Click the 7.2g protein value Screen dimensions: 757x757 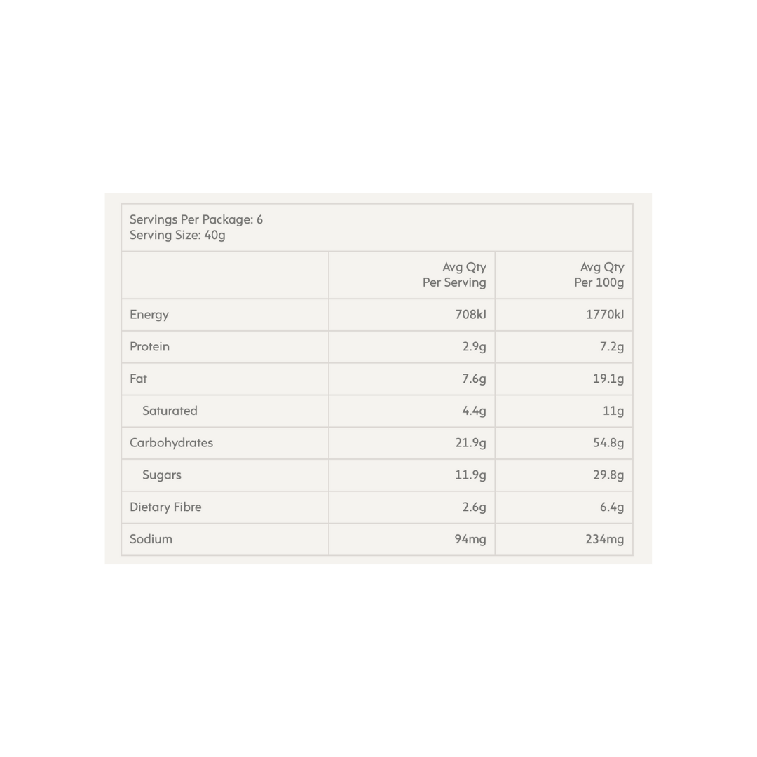(x=611, y=347)
